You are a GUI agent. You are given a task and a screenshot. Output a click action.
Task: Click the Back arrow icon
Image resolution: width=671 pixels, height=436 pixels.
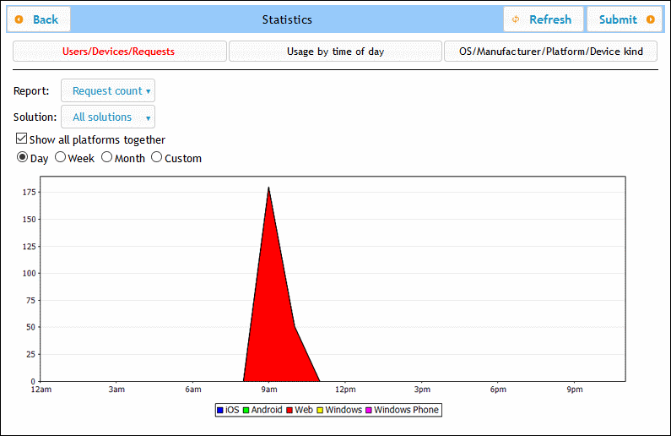click(19, 19)
